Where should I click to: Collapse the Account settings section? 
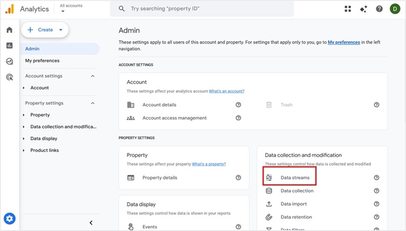click(93, 76)
